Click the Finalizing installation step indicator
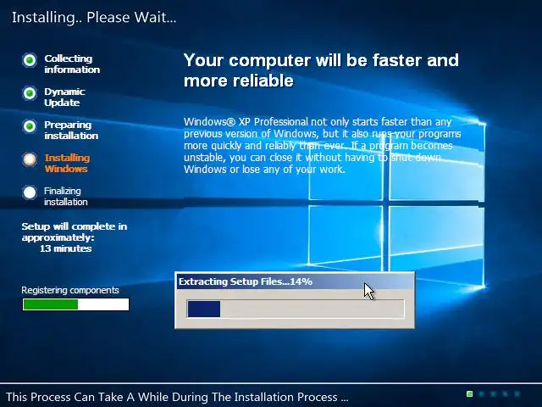 coord(30,192)
